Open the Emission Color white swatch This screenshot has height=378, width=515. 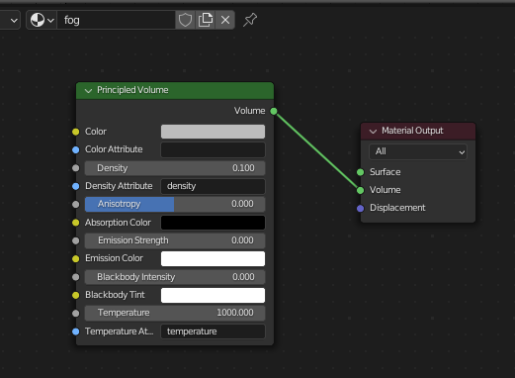(x=213, y=258)
